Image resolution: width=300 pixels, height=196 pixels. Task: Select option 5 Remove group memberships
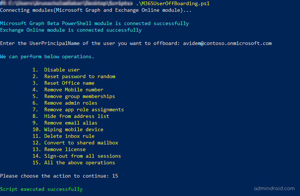click(x=79, y=96)
